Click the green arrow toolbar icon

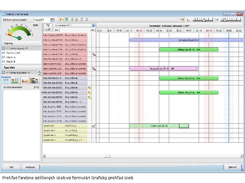[x=71, y=20]
